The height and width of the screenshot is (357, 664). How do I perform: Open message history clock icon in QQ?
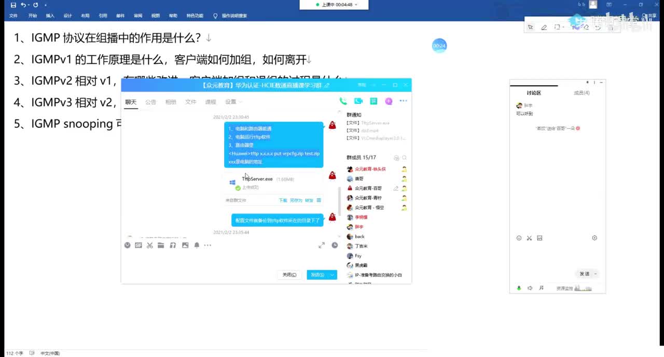(335, 245)
